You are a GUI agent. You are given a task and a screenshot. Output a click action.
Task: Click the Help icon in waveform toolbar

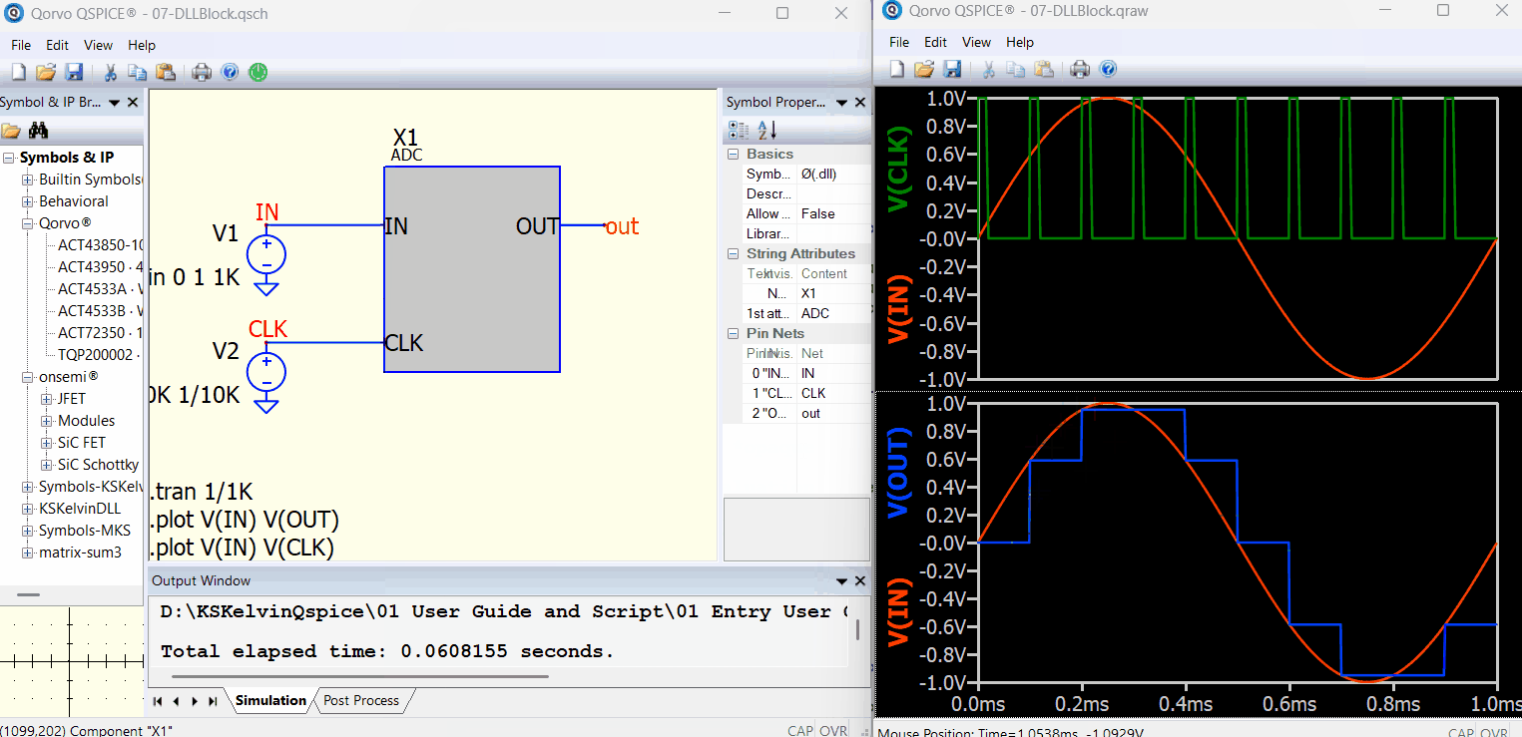(1108, 69)
